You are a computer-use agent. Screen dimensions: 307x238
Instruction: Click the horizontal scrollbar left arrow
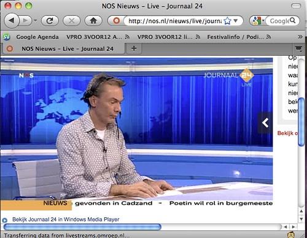(x=286, y=227)
